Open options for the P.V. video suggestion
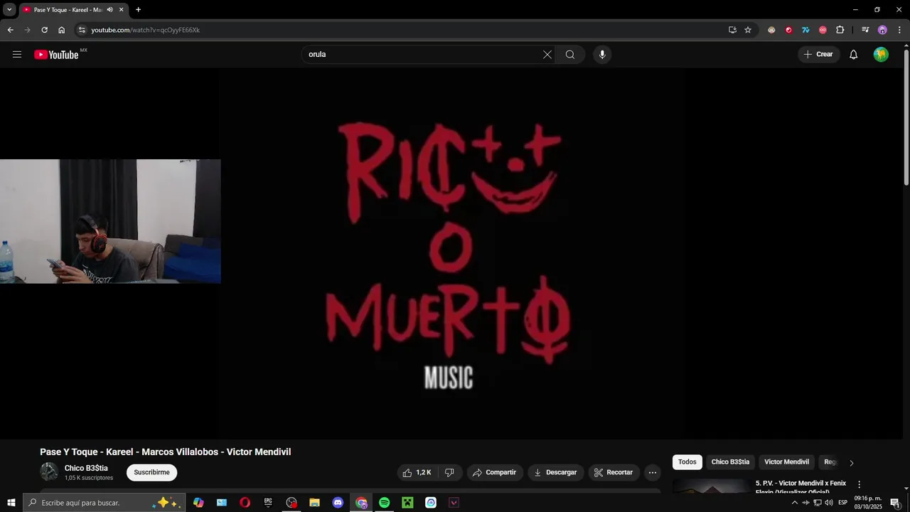This screenshot has height=512, width=910. (x=859, y=484)
